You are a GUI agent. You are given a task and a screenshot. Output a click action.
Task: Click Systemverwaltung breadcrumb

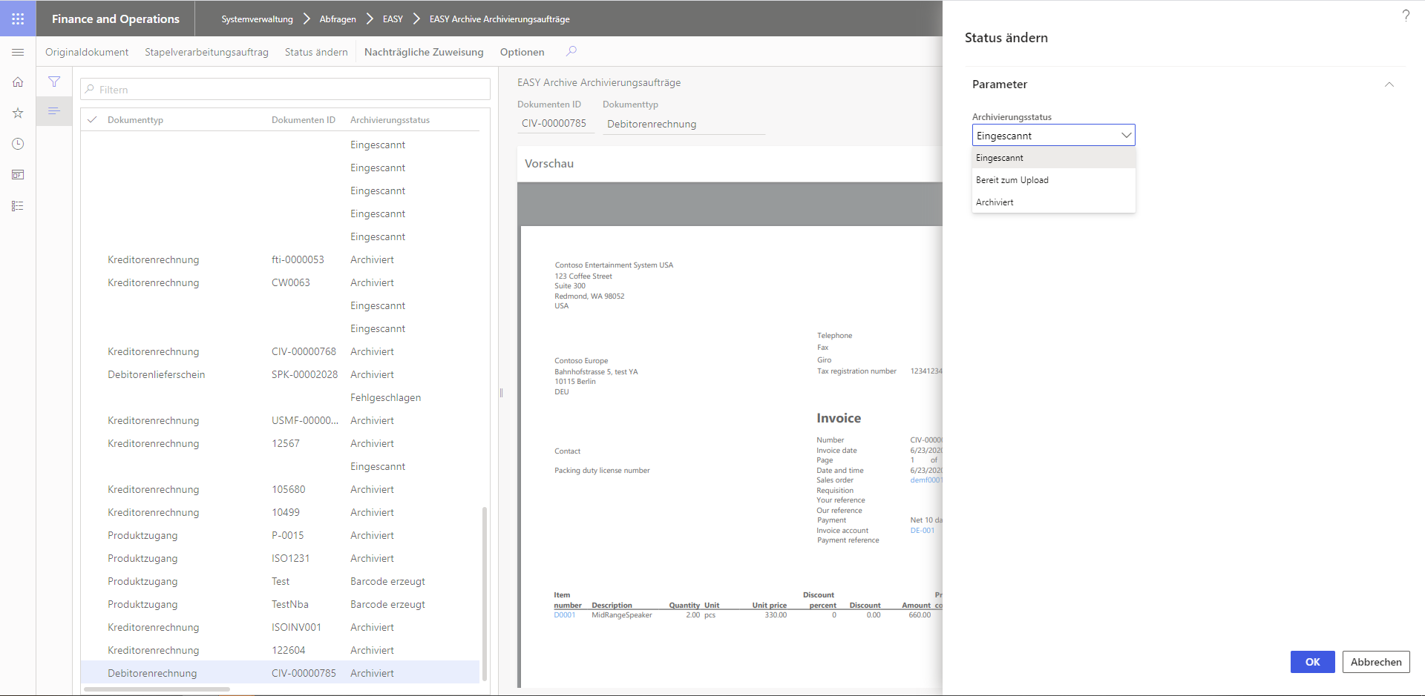(x=257, y=19)
